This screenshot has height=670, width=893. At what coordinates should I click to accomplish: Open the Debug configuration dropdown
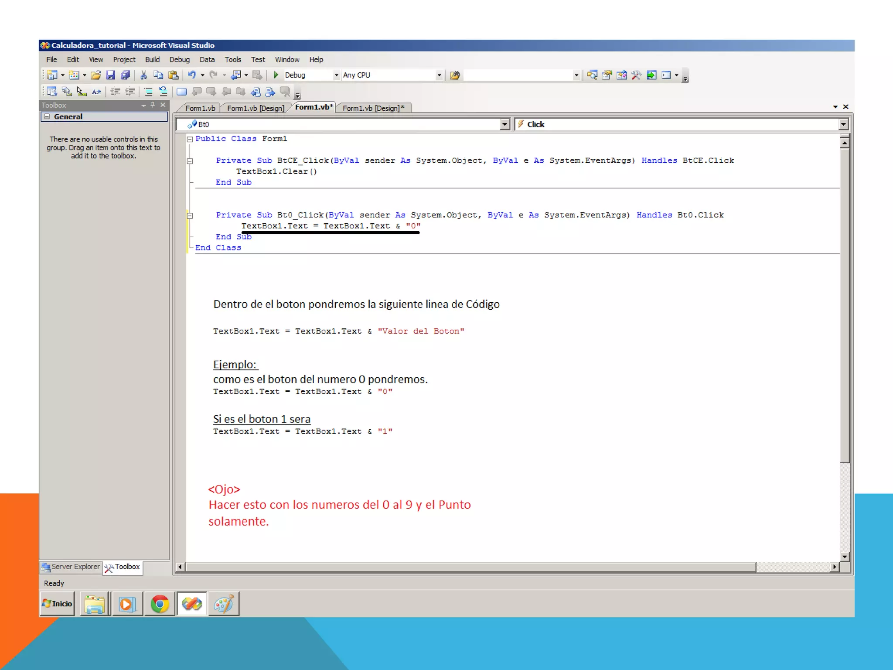(x=336, y=75)
